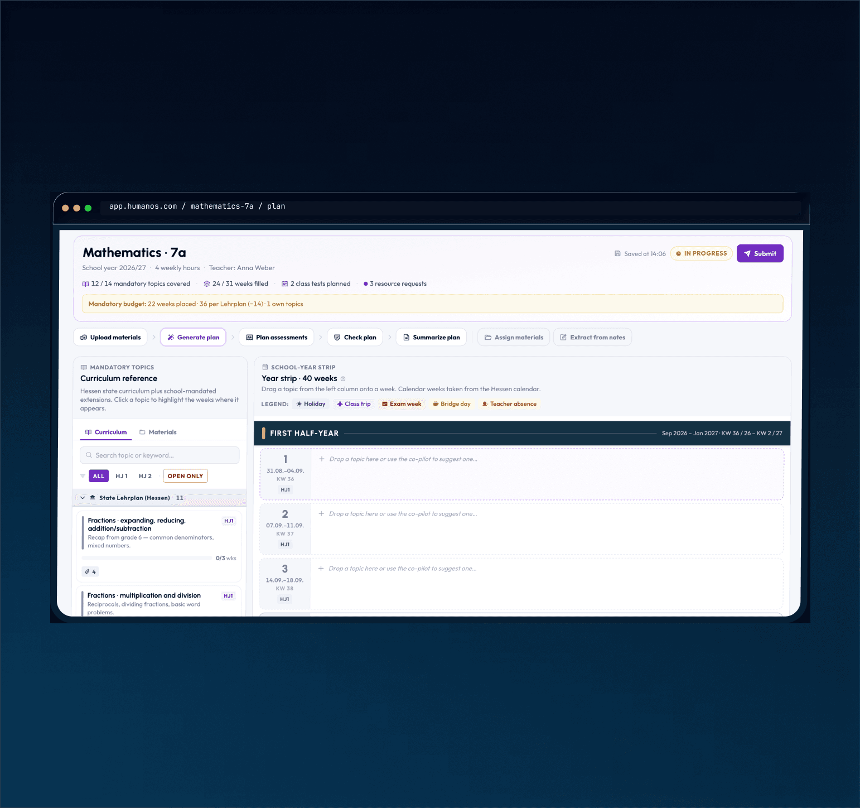Select the HJ 2 filter chip
860x808 pixels.
click(x=145, y=476)
